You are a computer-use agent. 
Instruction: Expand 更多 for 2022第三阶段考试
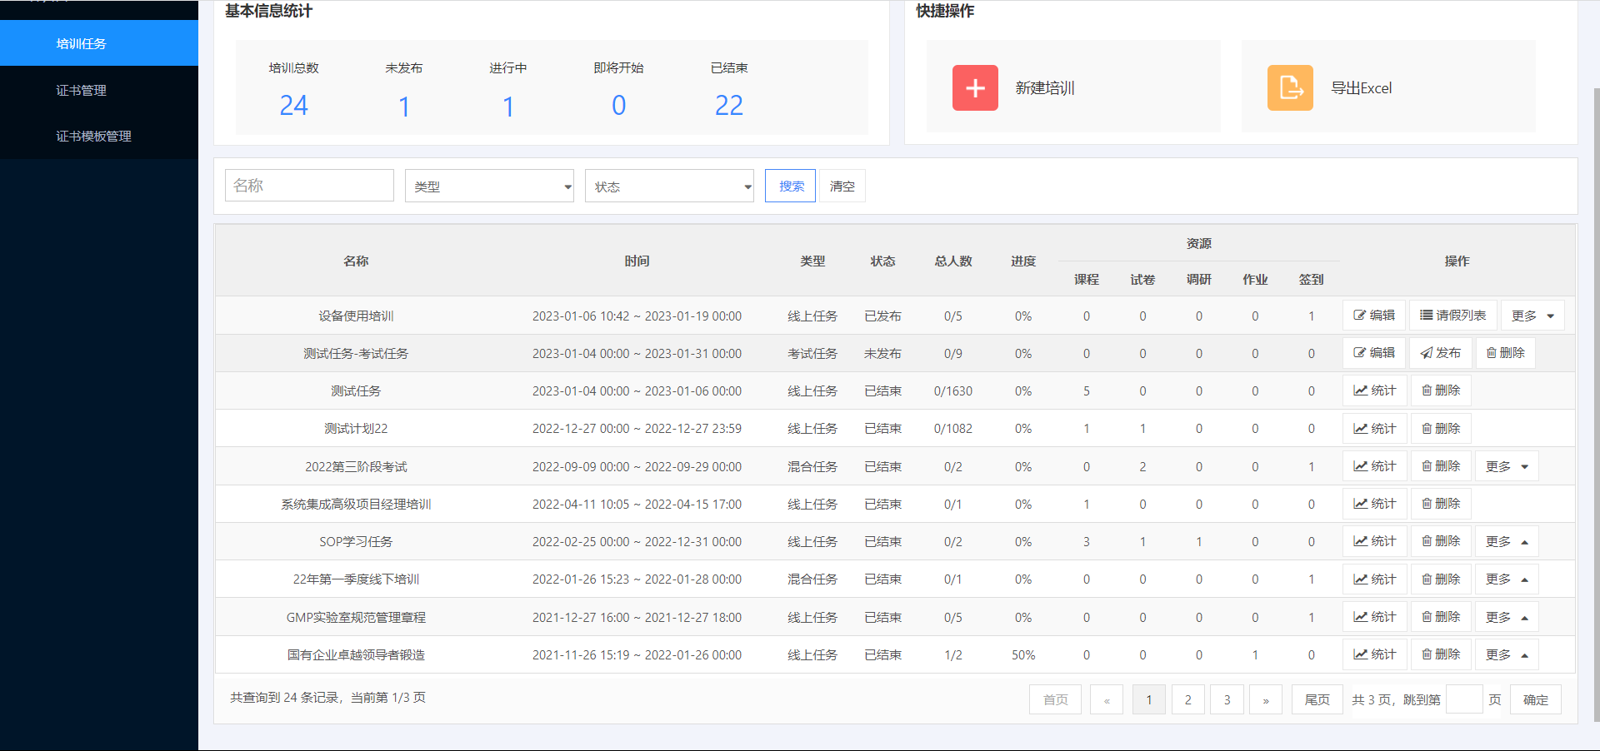[x=1507, y=466]
